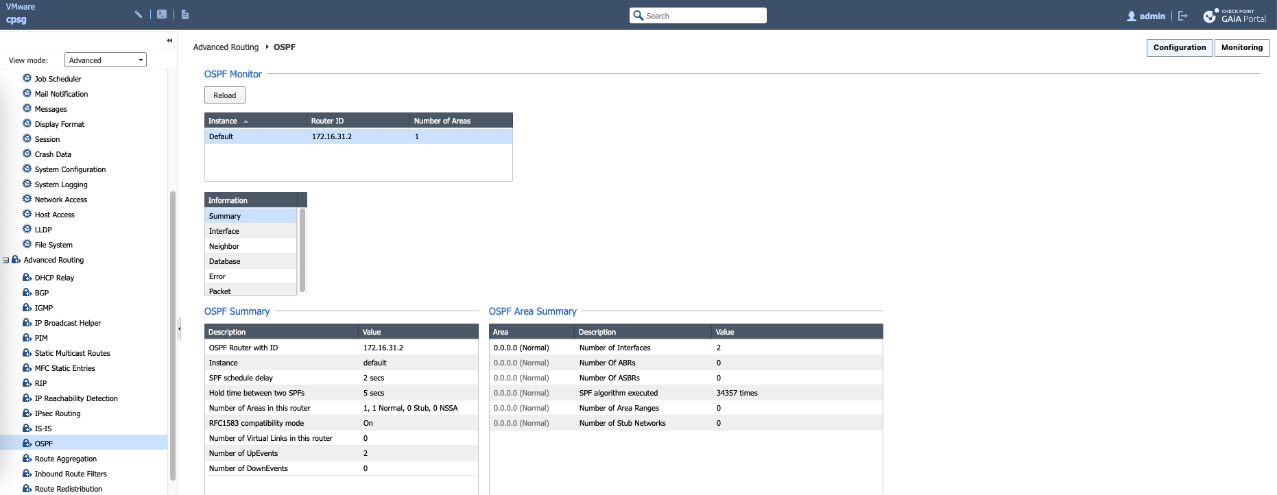Switch to the Monitoring tab
1277x495 pixels.
[1241, 47]
